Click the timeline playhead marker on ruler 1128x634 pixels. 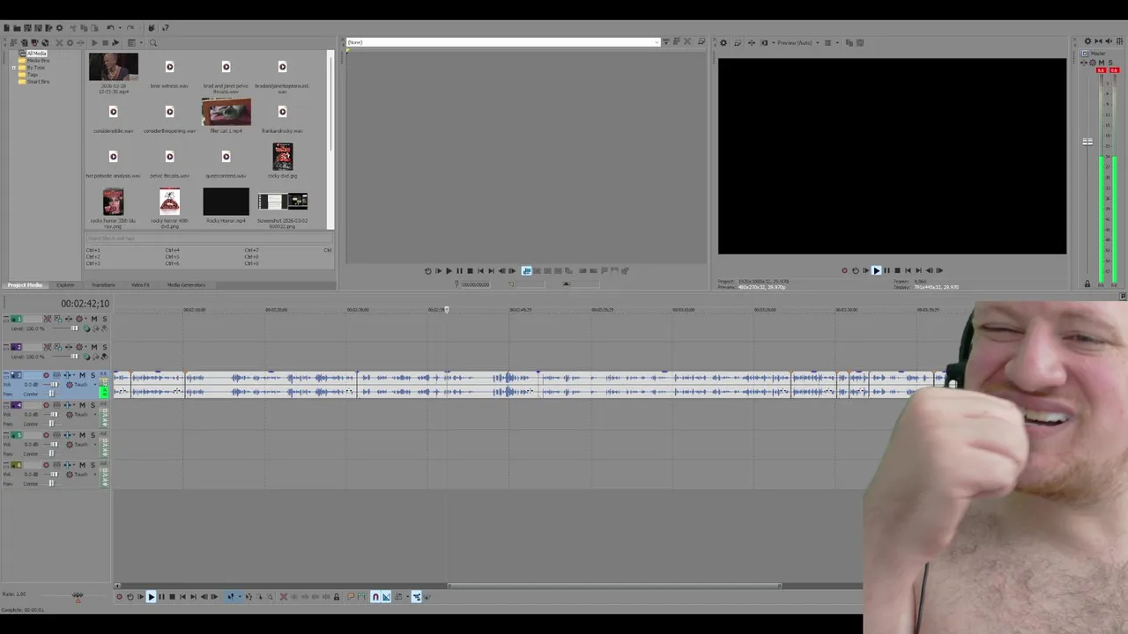click(x=447, y=310)
